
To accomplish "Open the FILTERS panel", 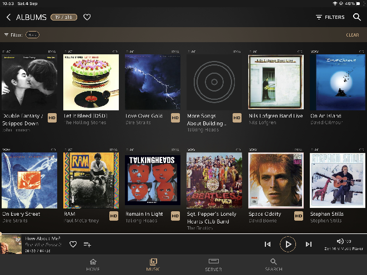I will (x=330, y=17).
